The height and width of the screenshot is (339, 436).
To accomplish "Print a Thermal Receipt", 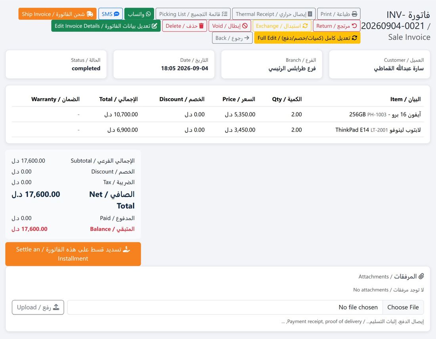I will (273, 14).
